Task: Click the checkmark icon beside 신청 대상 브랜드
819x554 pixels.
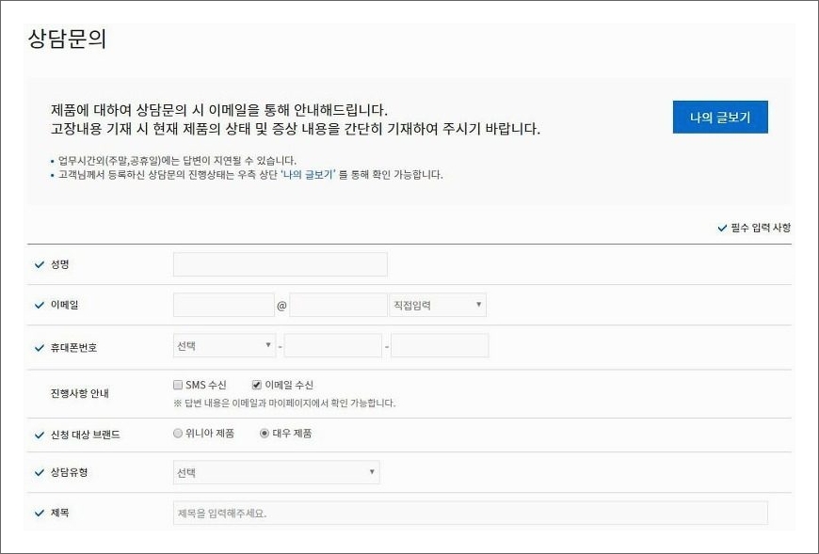Action: pyautogui.click(x=39, y=434)
